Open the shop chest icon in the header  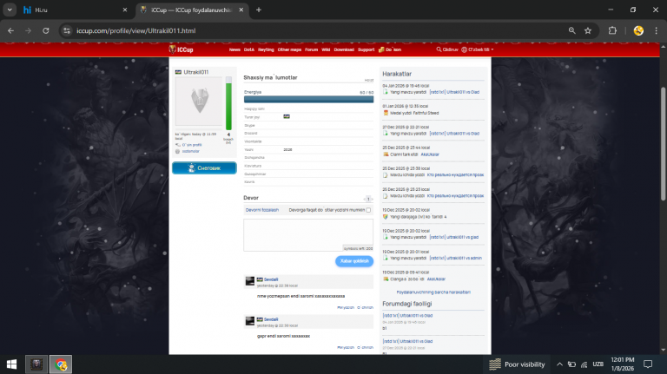click(381, 49)
